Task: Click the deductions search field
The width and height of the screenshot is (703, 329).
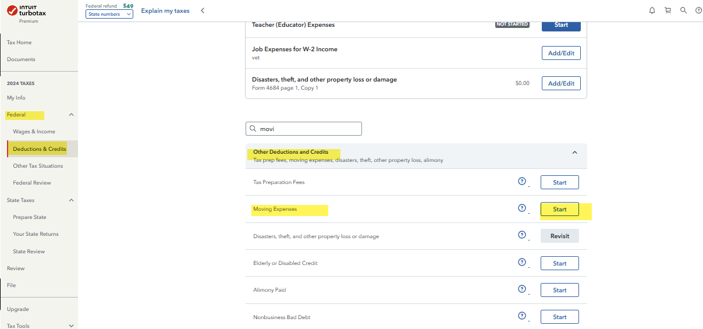Action: pyautogui.click(x=308, y=129)
